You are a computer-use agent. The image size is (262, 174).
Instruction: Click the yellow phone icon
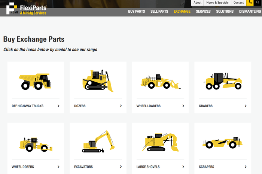click(250, 3)
